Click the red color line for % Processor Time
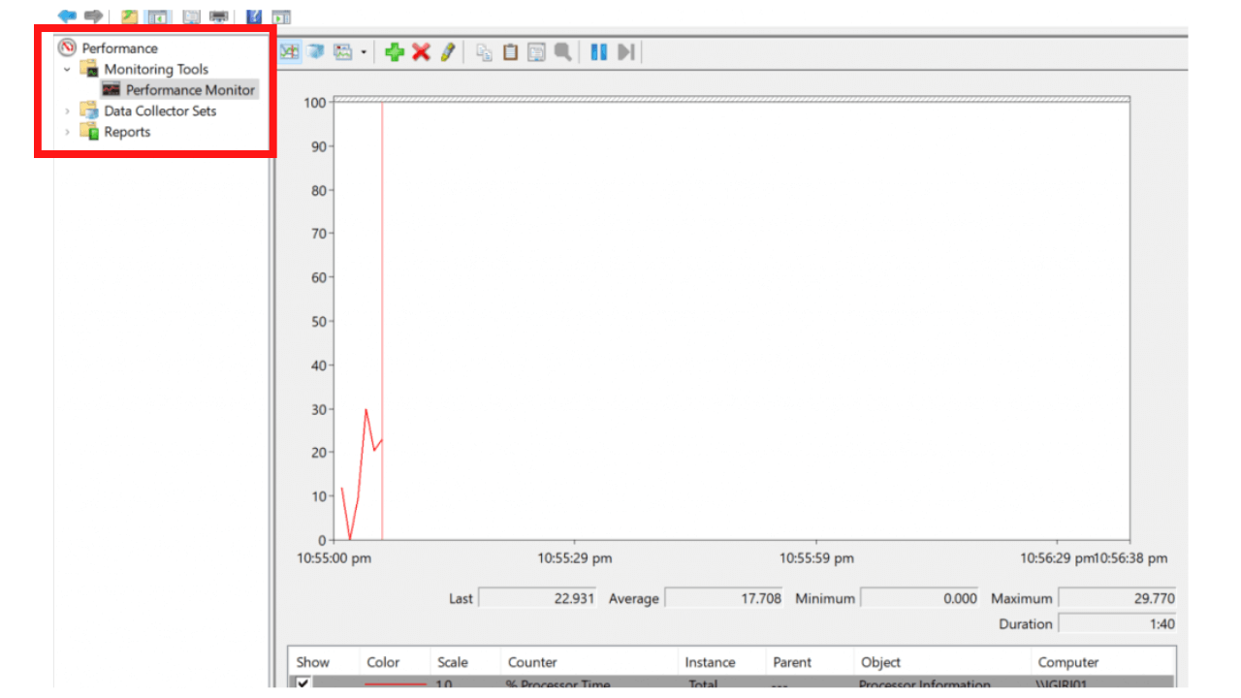 click(395, 684)
